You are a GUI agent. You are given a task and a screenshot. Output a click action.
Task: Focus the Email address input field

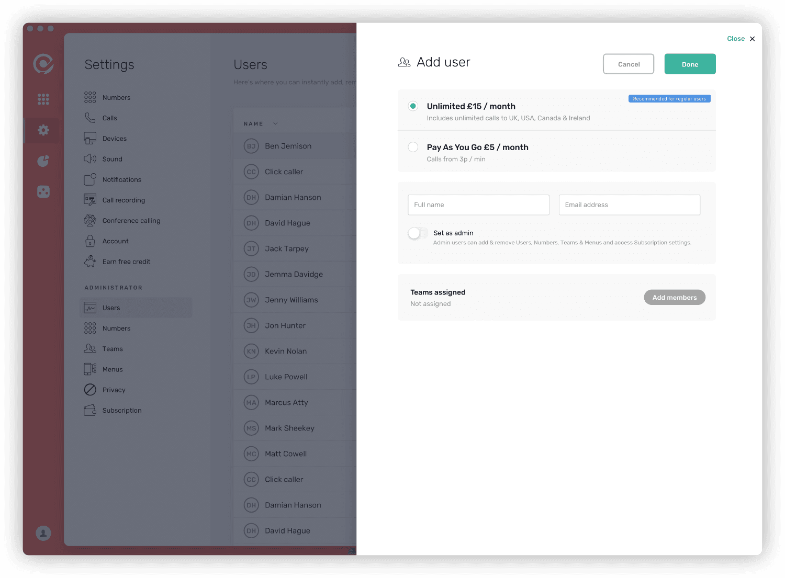[x=630, y=205]
